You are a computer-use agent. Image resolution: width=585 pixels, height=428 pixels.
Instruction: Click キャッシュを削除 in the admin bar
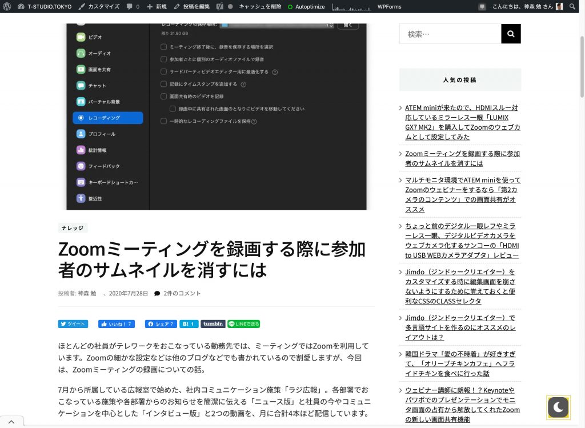(x=260, y=6)
